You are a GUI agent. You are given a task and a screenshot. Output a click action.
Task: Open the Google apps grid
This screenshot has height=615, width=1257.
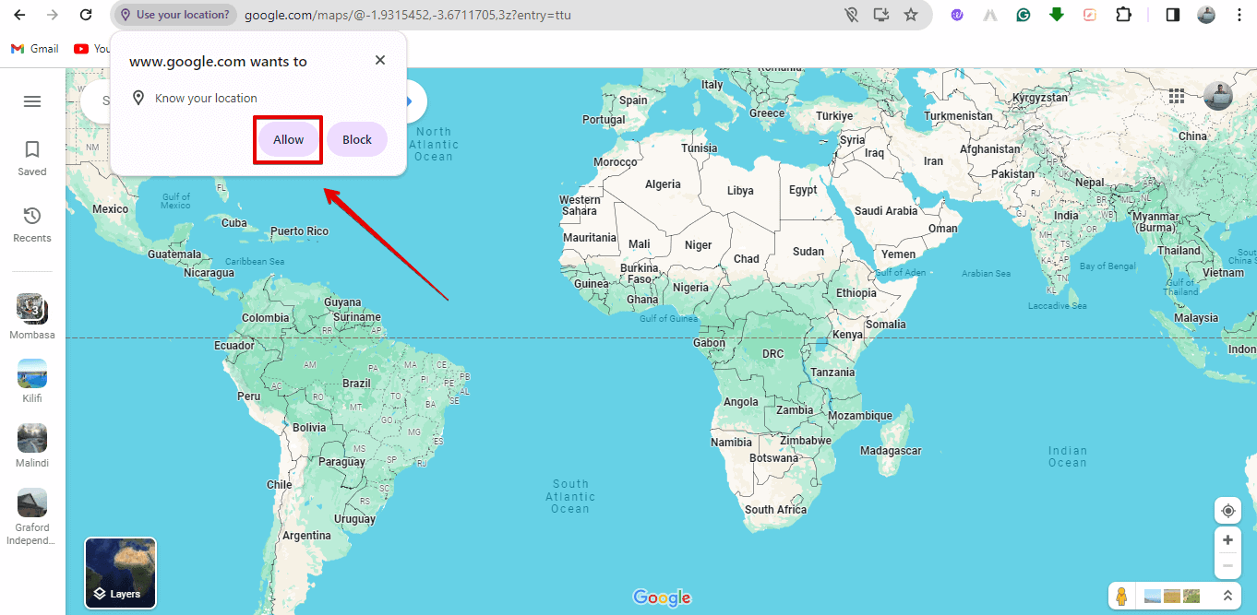pyautogui.click(x=1177, y=96)
